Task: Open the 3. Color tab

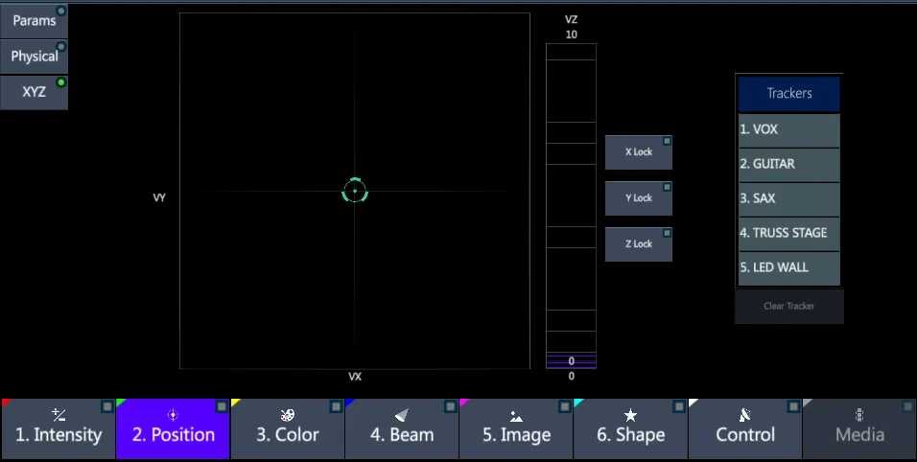Action: 287,428
